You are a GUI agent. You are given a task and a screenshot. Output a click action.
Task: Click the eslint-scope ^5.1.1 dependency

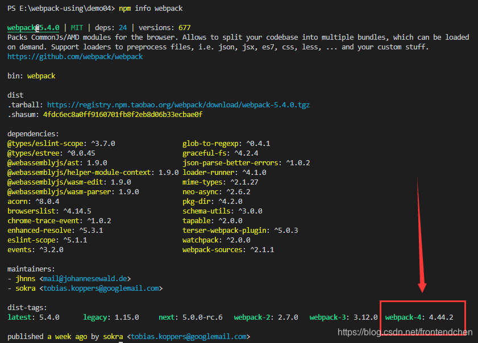coord(47,240)
